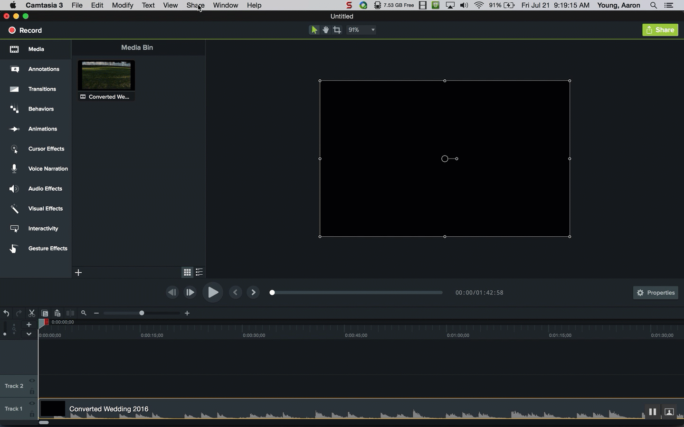
Task: Click the Copy icon in timeline toolbar
Action: coord(45,313)
